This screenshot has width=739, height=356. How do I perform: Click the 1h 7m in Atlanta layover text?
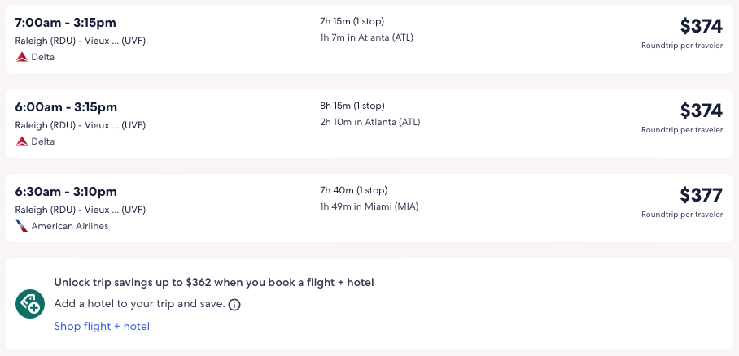[366, 37]
